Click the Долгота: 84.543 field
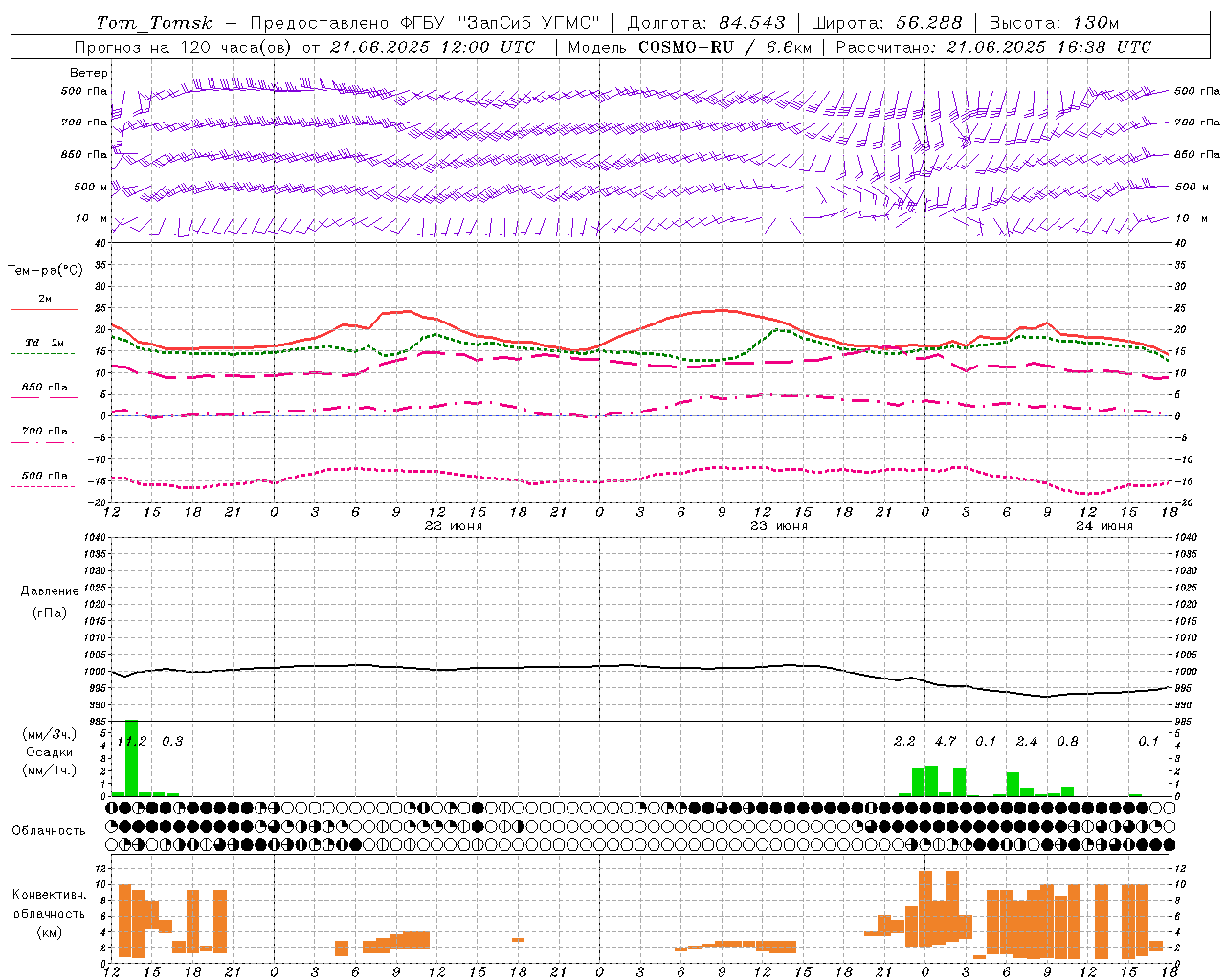 [x=706, y=23]
